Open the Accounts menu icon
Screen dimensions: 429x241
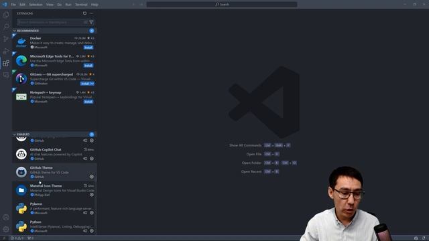tap(6, 218)
